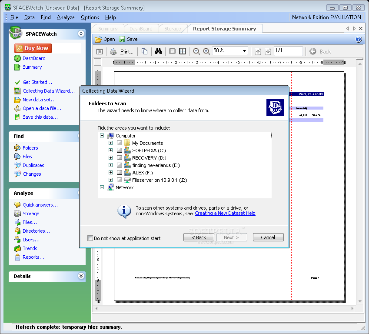Click Save this data in sidebar
This screenshot has height=334, width=369.
[x=40, y=117]
